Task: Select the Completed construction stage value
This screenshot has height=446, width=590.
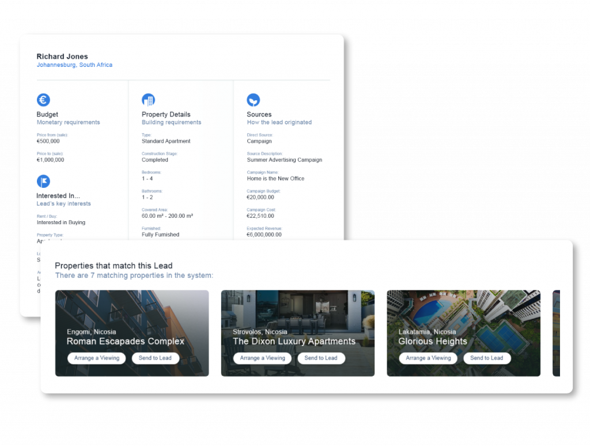Action: tap(154, 160)
